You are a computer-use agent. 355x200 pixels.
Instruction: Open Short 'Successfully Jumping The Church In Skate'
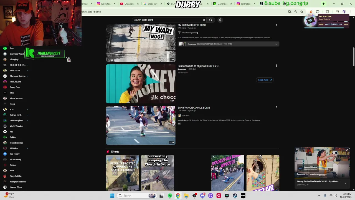pyautogui.click(x=158, y=173)
